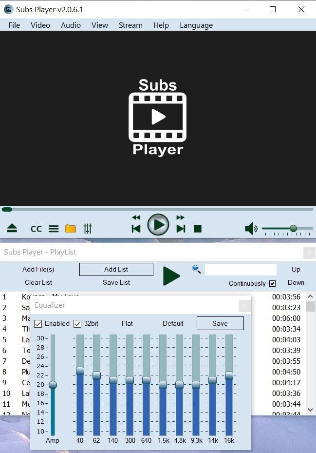
Task: Toggle subtitles with the CC icon
Action: coord(36,229)
